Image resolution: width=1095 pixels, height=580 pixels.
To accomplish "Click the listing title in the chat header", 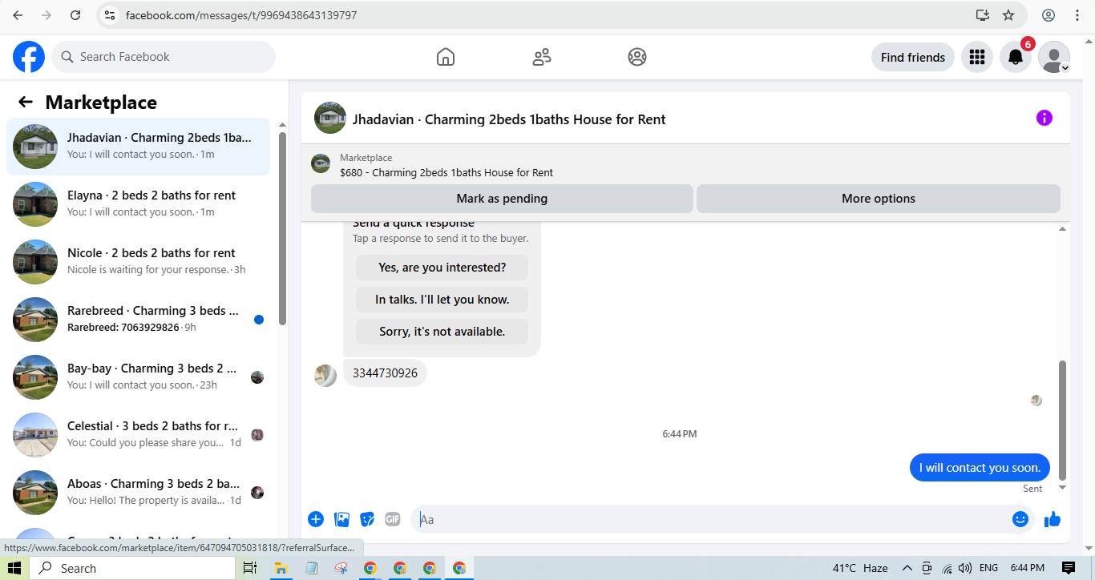I will [x=509, y=119].
